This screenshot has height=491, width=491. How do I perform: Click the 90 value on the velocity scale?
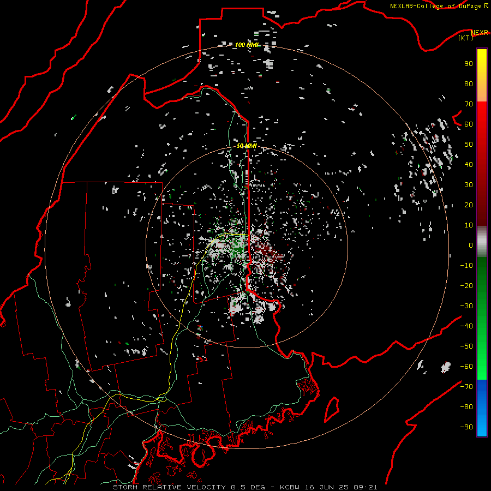[x=469, y=64]
